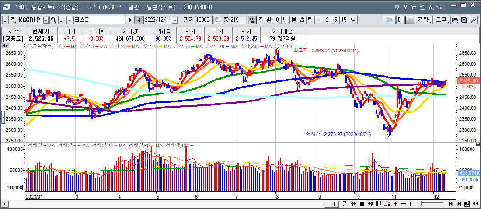The image size is (481, 209).
Task: Toggle the 복 button
Action: [x=409, y=20]
